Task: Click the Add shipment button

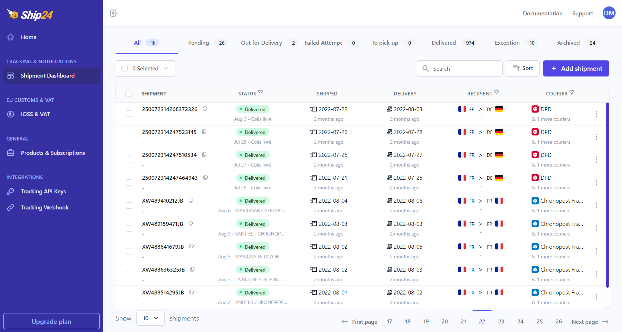Action: point(576,68)
